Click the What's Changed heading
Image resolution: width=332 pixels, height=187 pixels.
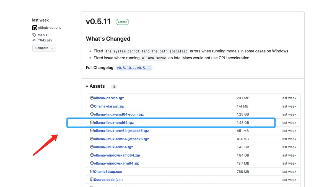coord(108,39)
